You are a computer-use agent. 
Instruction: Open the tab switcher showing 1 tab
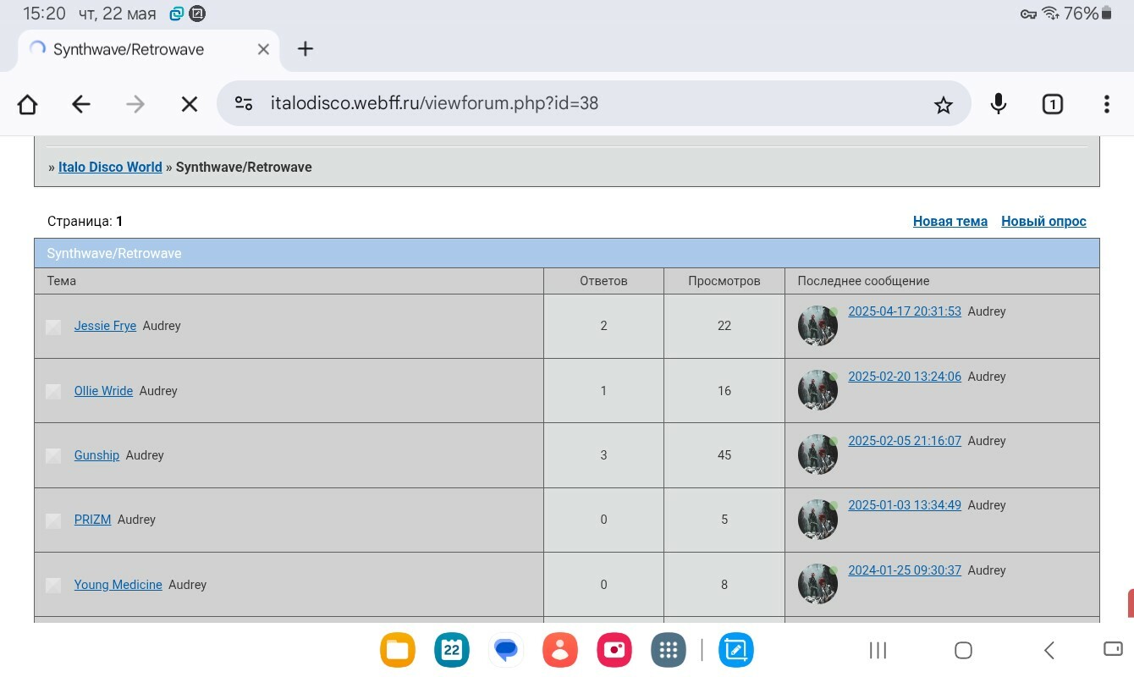click(x=1052, y=104)
